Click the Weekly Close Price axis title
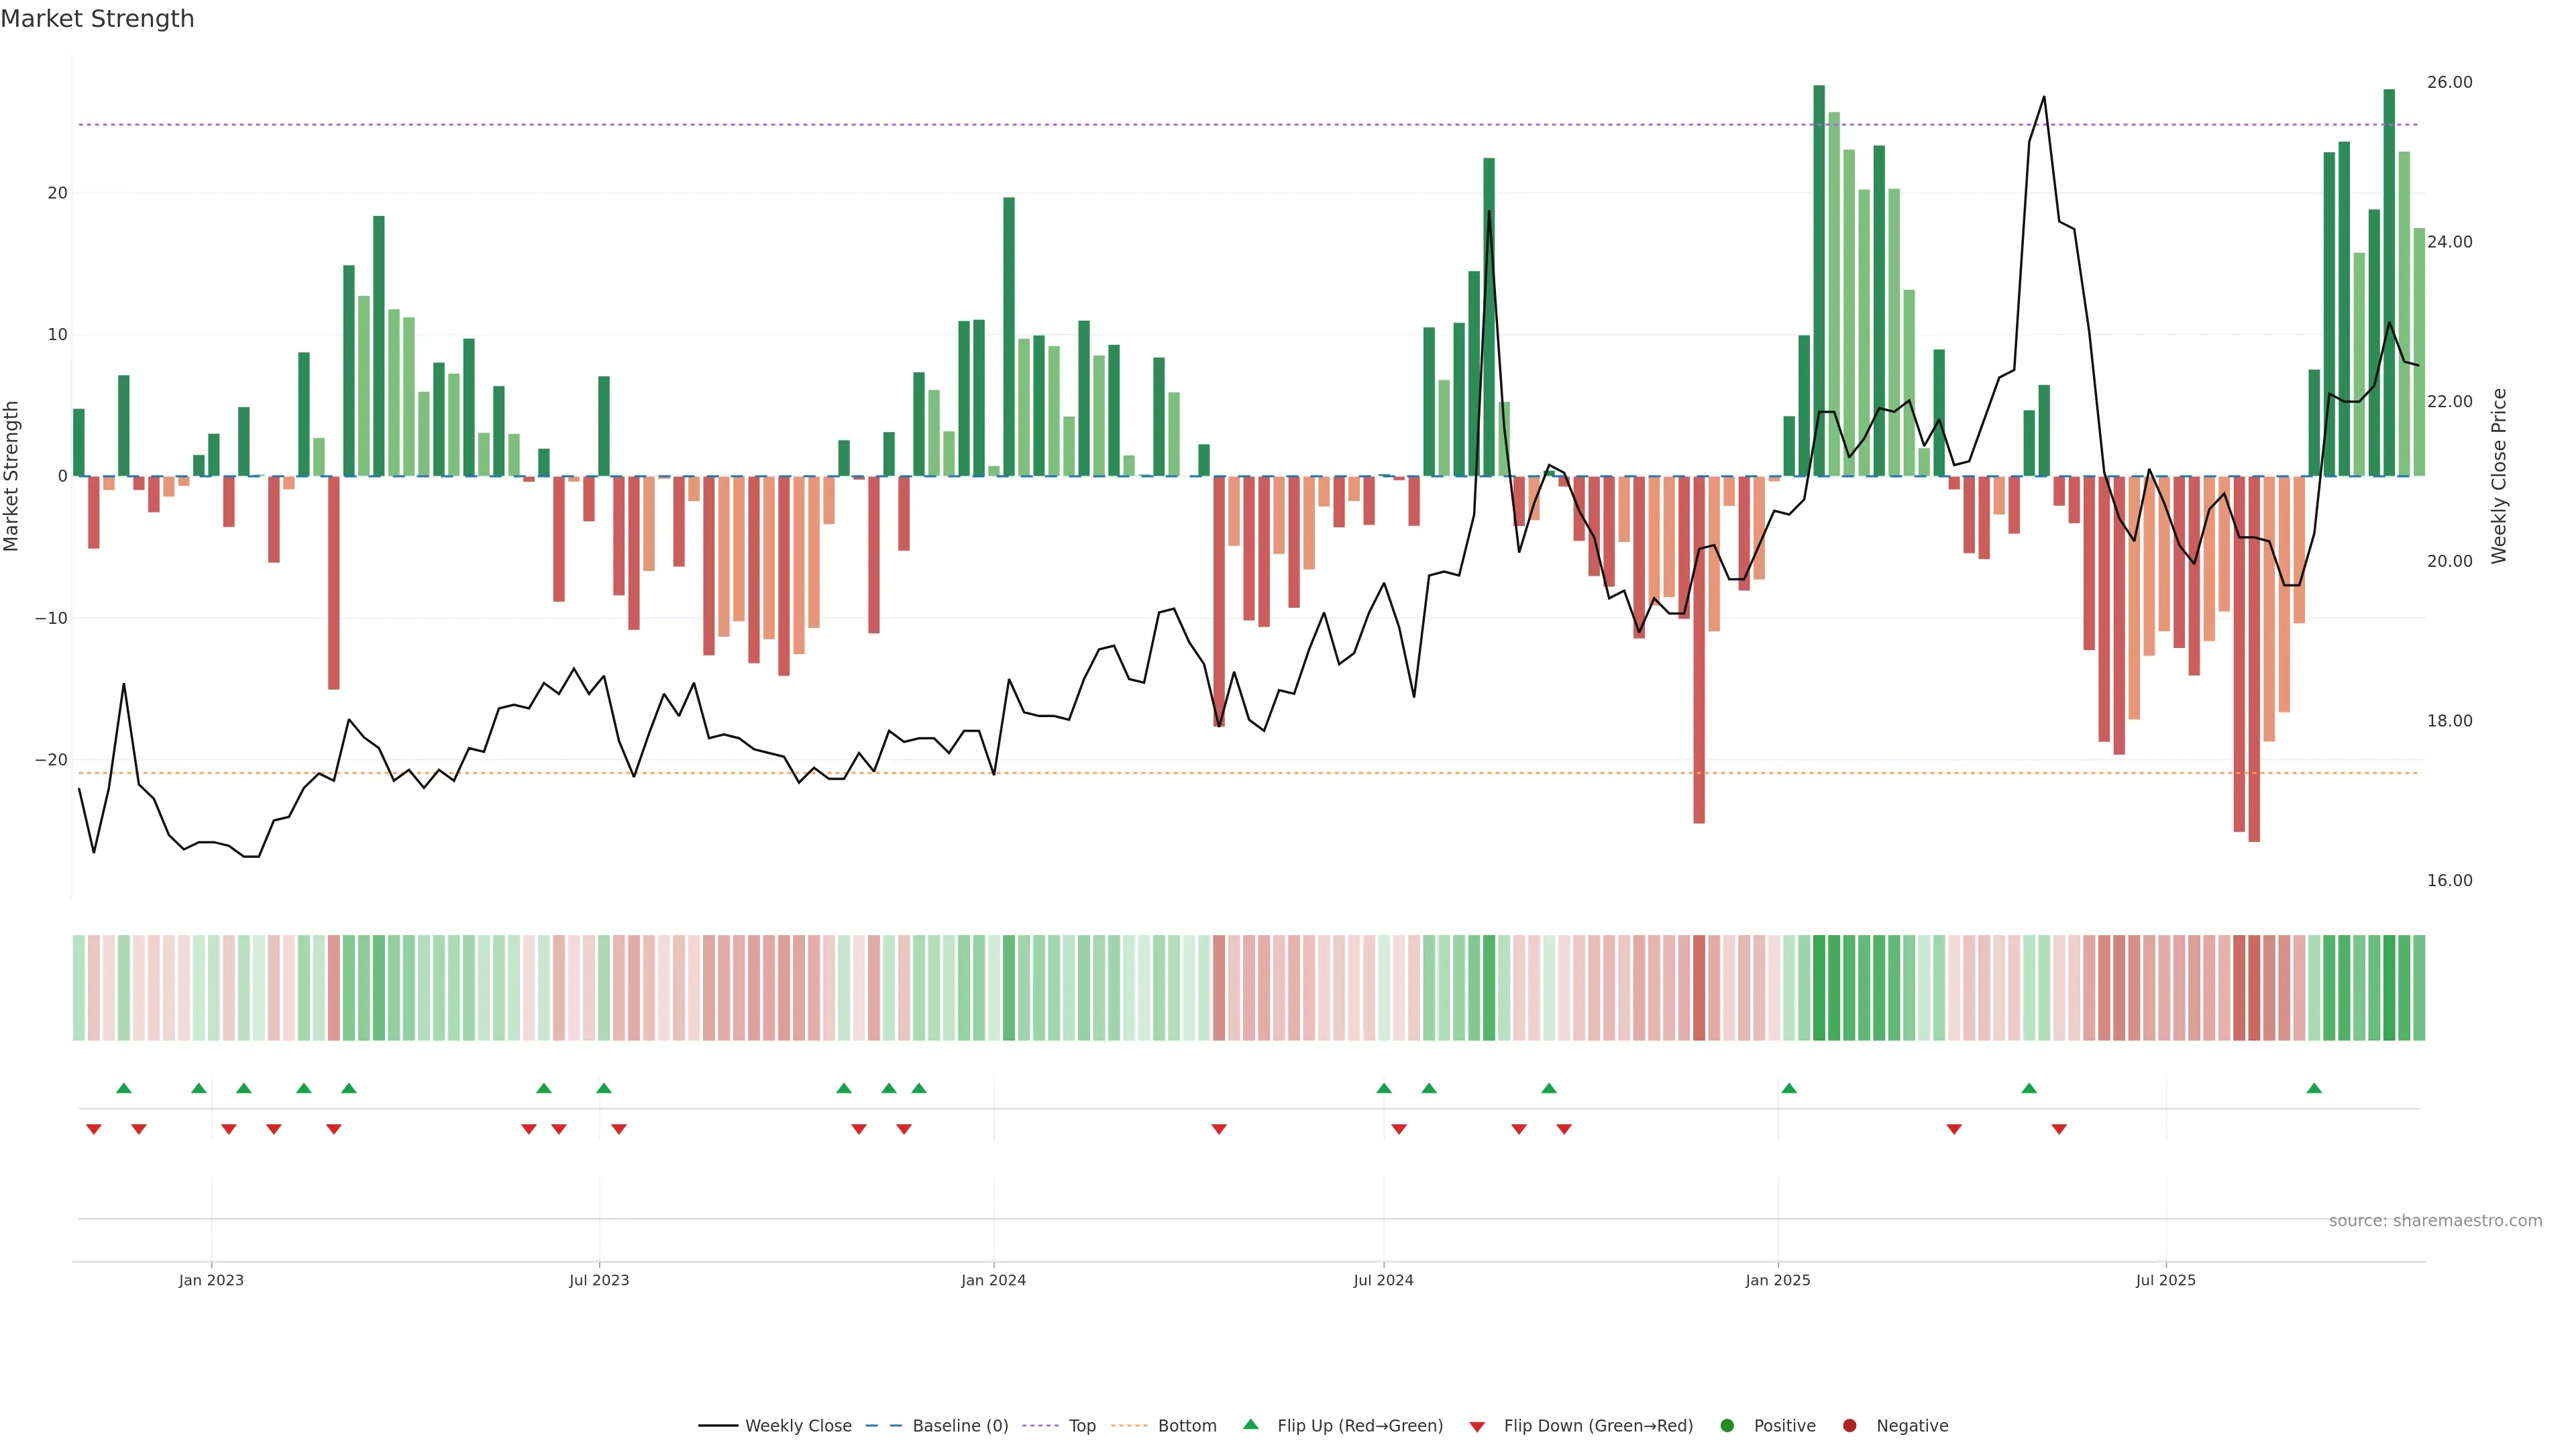Screen dimensions: 2576x1449 coord(2499,476)
